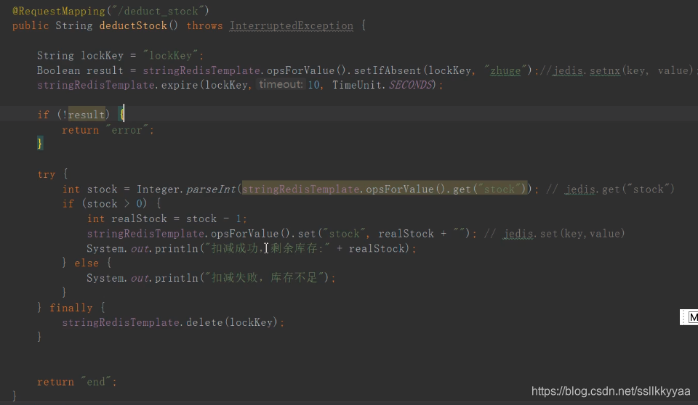Click the public keyword in method signature
698x405 pixels.
pos(31,26)
